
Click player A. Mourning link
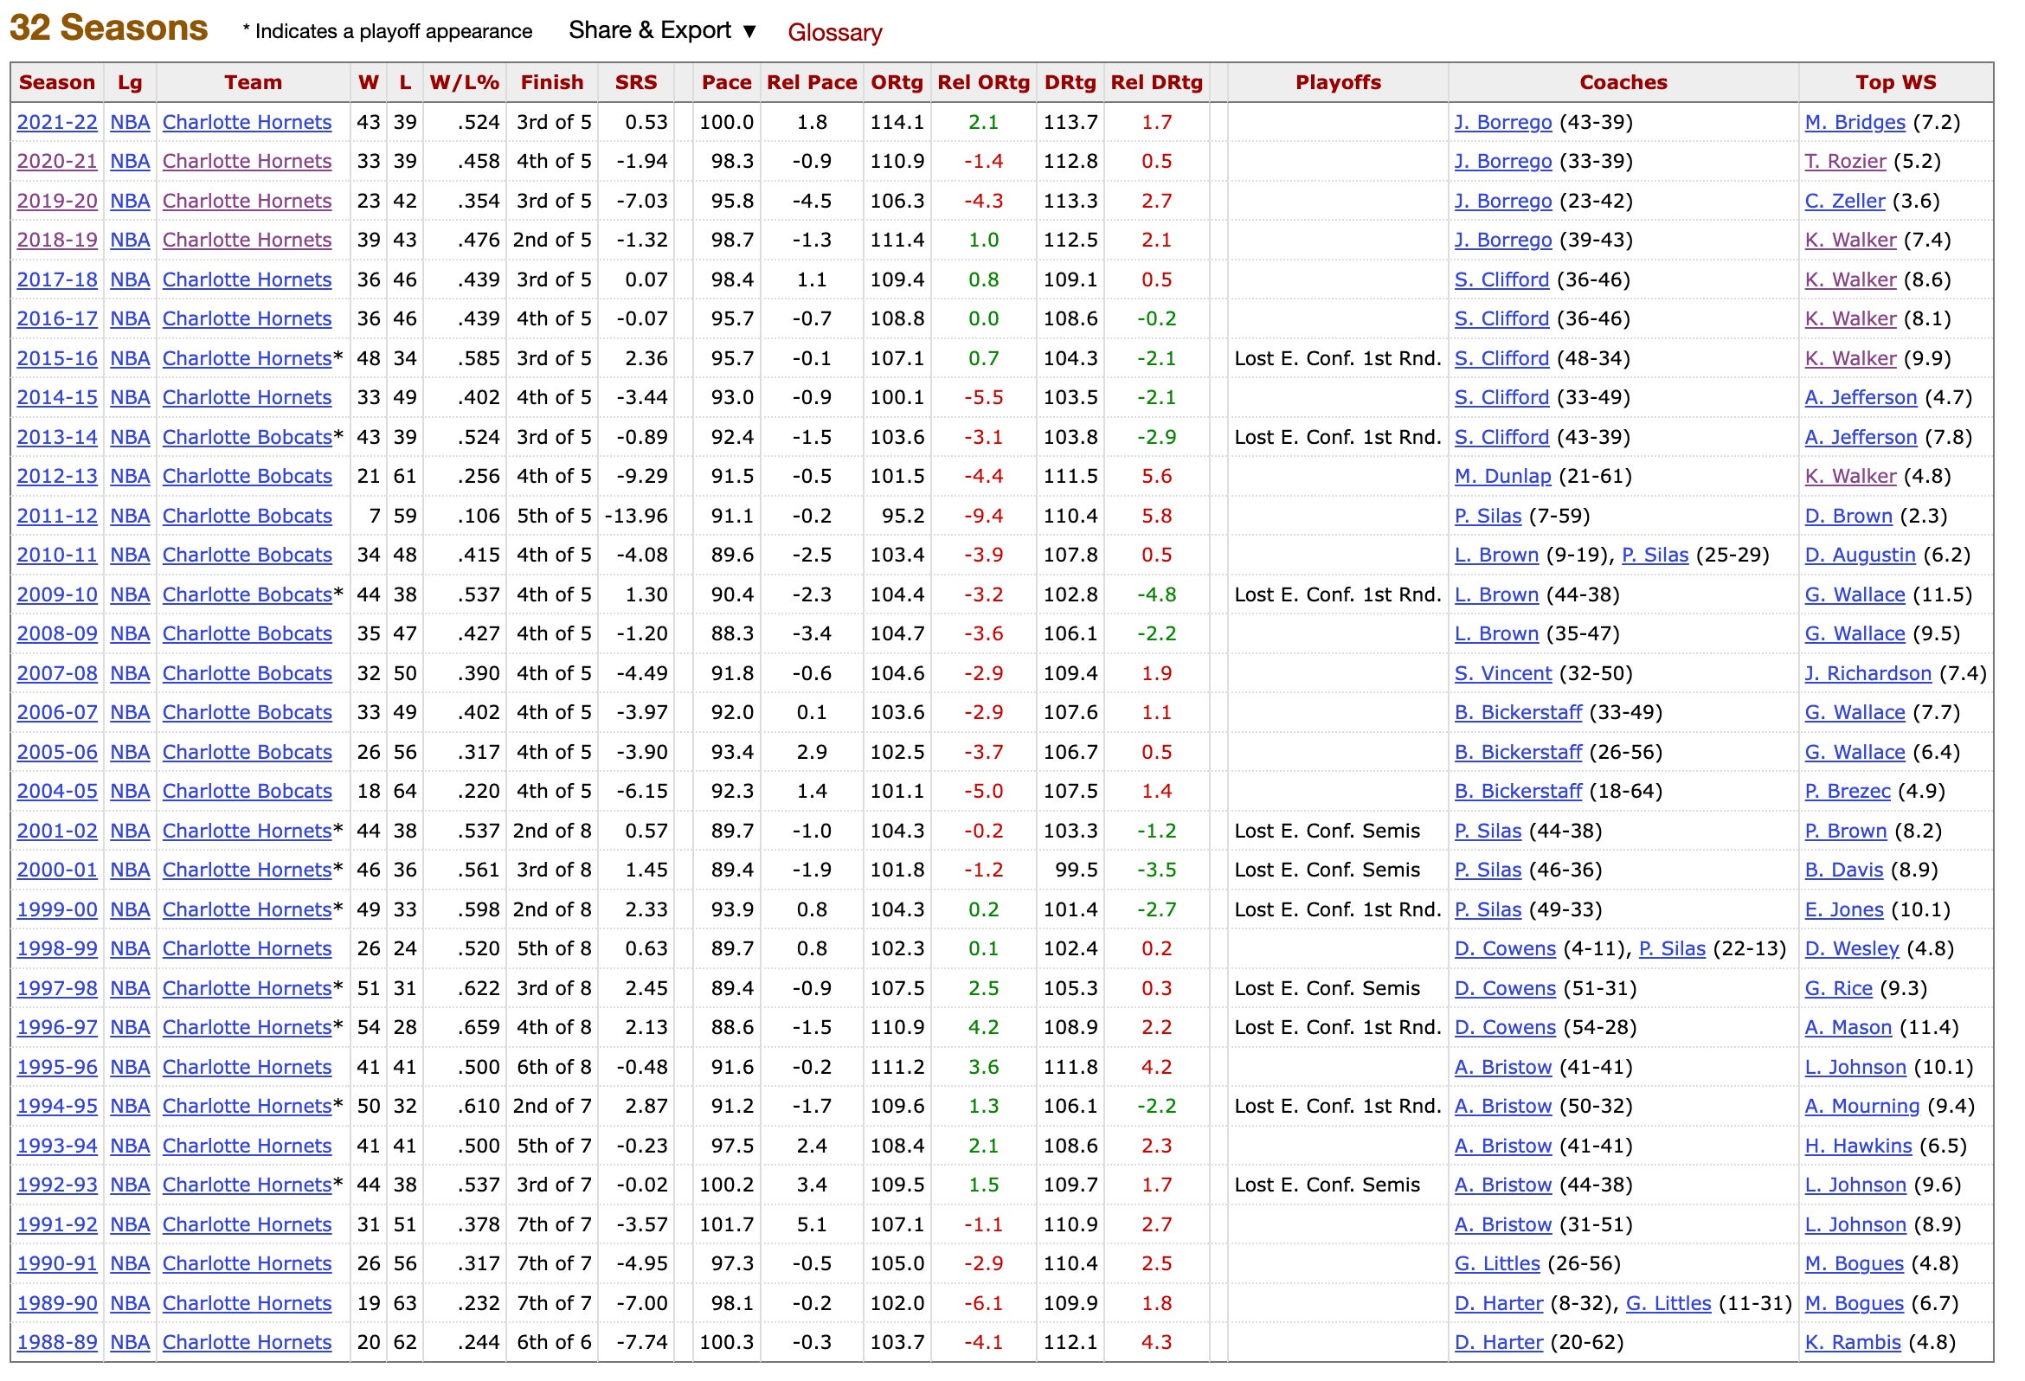point(1861,1107)
